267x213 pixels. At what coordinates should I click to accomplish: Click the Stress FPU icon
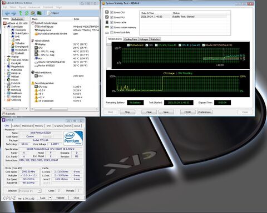click(x=107, y=17)
